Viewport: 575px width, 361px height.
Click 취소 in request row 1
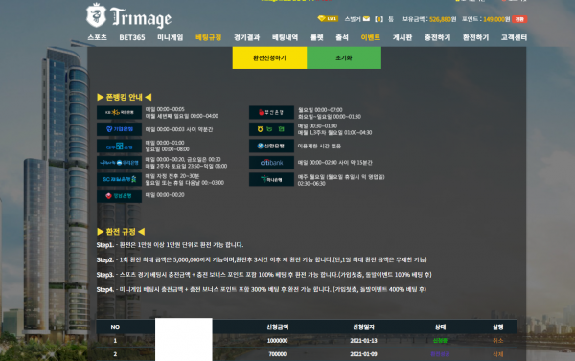click(497, 341)
